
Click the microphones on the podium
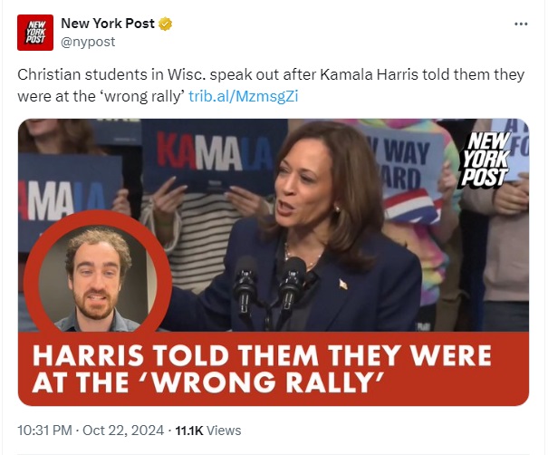[x=269, y=285]
